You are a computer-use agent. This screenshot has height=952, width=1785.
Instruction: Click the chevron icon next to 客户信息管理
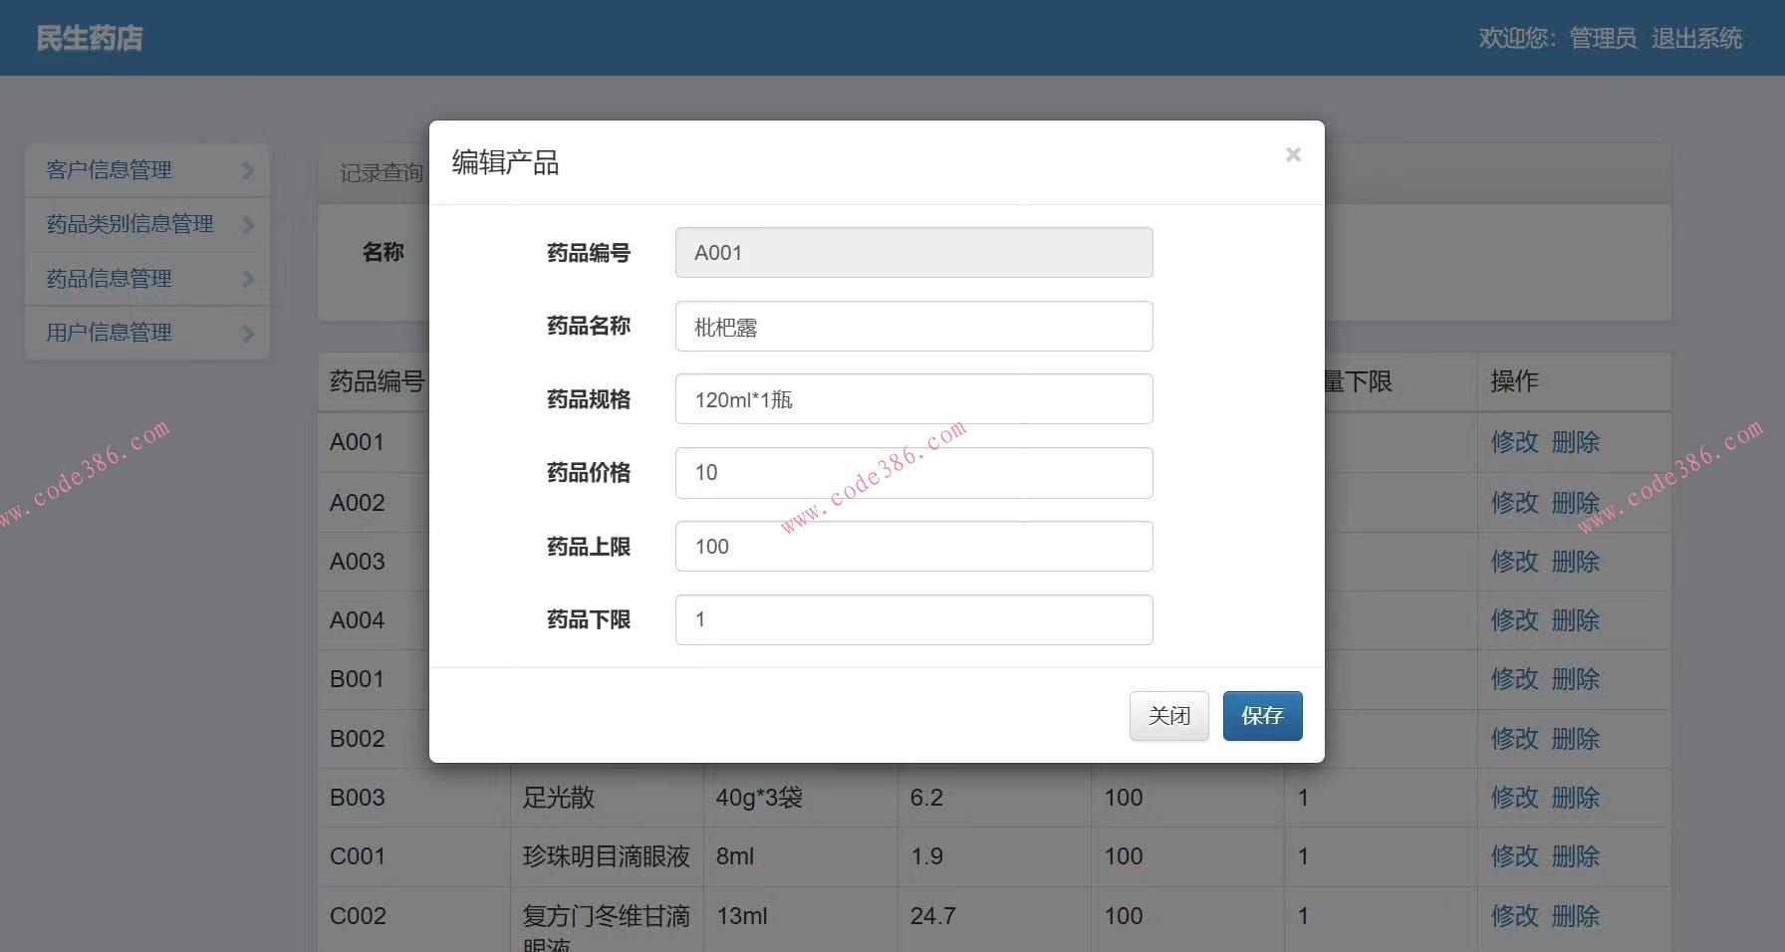tap(248, 170)
